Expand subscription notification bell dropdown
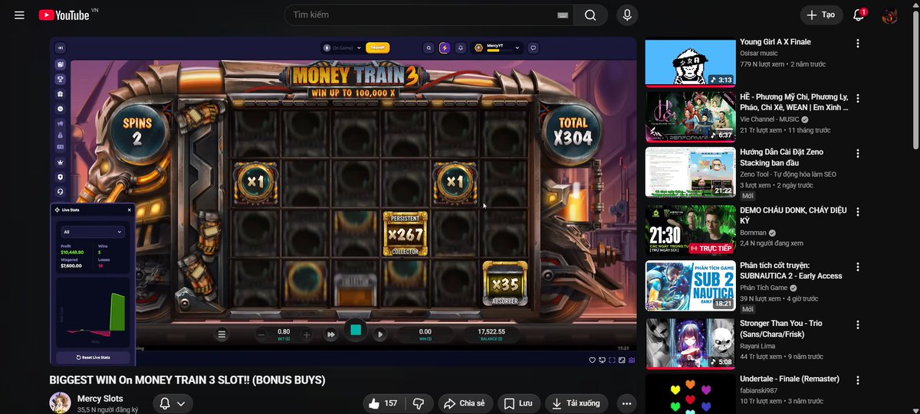Viewport: 920px width, 414px height. [172, 403]
